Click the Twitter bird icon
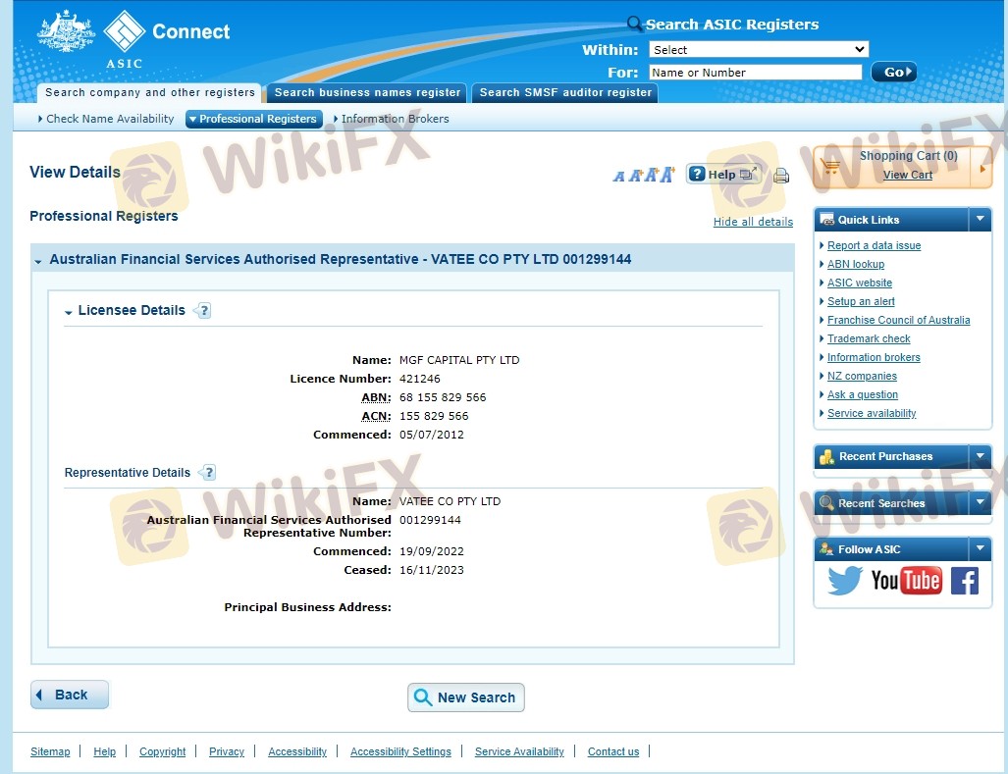1008x774 pixels. 844,581
